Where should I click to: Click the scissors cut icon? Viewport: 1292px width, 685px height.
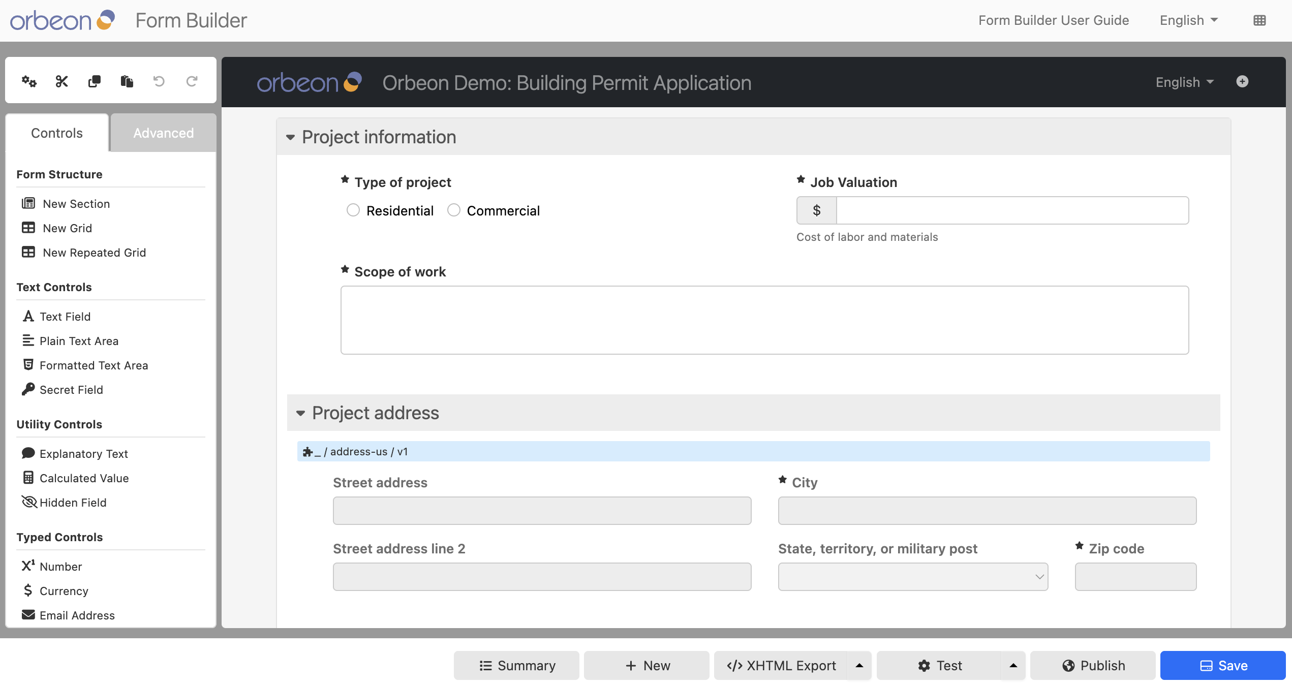coord(61,81)
